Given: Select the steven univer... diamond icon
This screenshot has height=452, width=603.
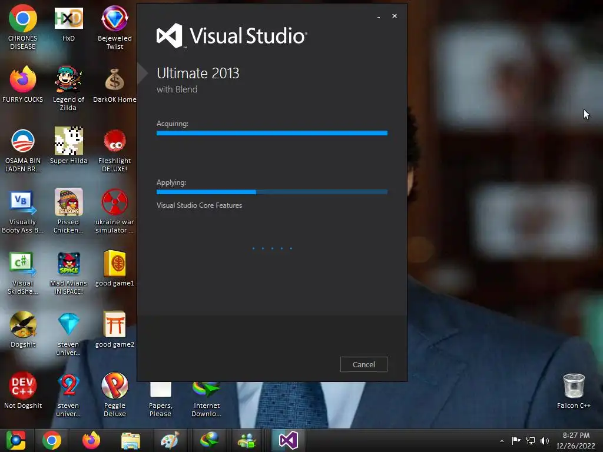Looking at the screenshot, I should click(68, 334).
